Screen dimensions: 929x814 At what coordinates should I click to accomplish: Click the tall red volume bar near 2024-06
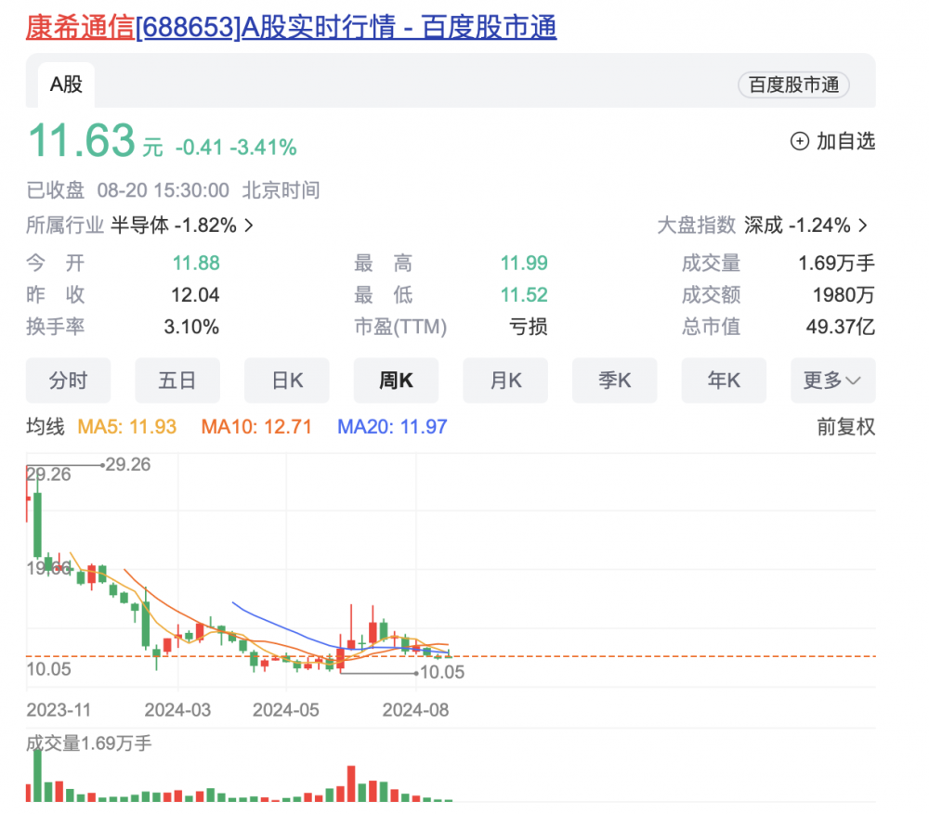click(351, 783)
